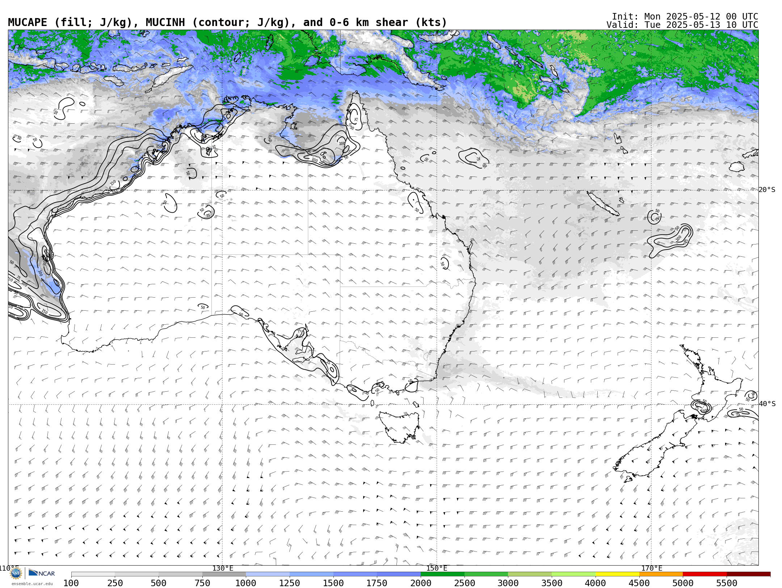Click the 3000 colorbar tick label
Viewport: 782px width, 588px height.
click(508, 583)
